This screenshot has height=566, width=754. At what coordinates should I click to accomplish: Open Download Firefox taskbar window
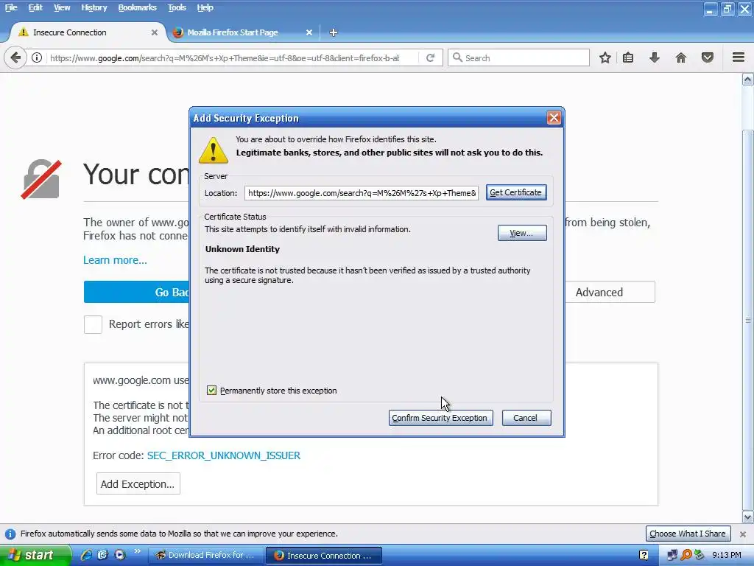(x=206, y=556)
